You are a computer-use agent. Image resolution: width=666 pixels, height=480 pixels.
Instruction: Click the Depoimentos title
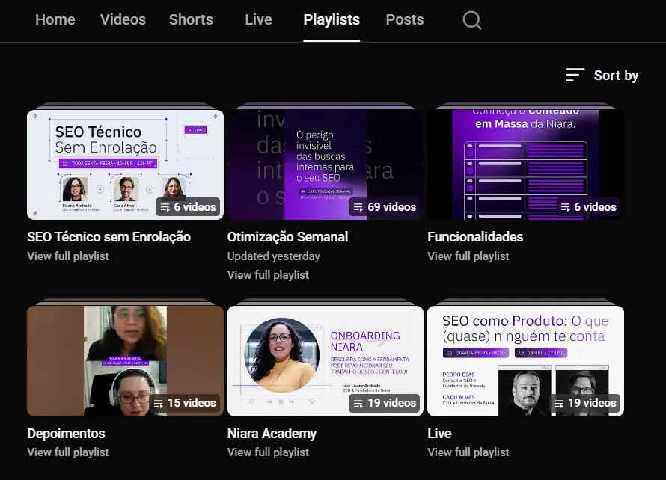click(x=67, y=434)
